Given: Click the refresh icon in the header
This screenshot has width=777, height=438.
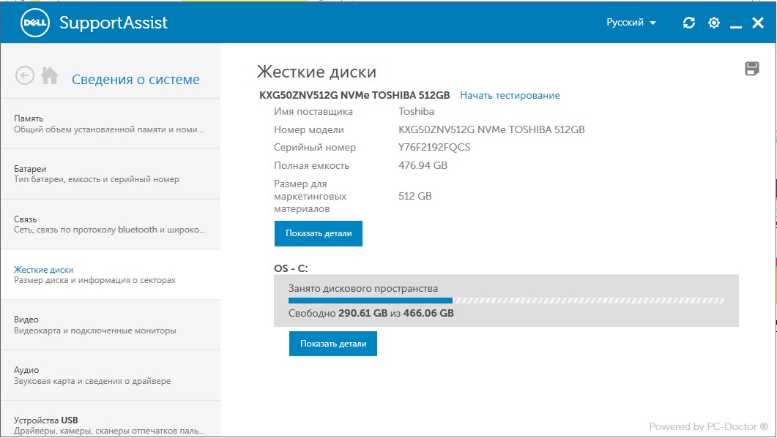Looking at the screenshot, I should (689, 22).
